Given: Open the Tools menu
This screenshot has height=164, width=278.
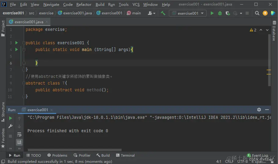Looking at the screenshot, I should (x=124, y=5).
